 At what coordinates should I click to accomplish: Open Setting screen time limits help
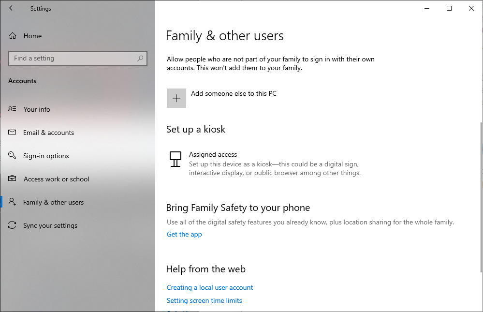[204, 300]
